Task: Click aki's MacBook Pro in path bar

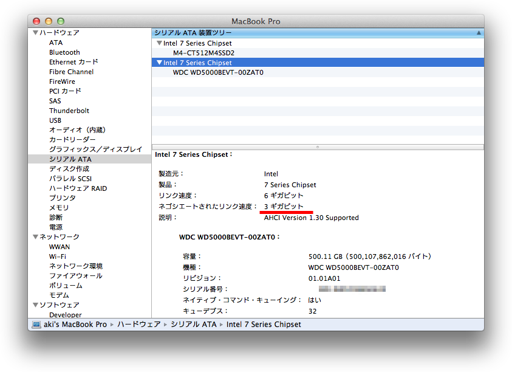Action: point(75,324)
